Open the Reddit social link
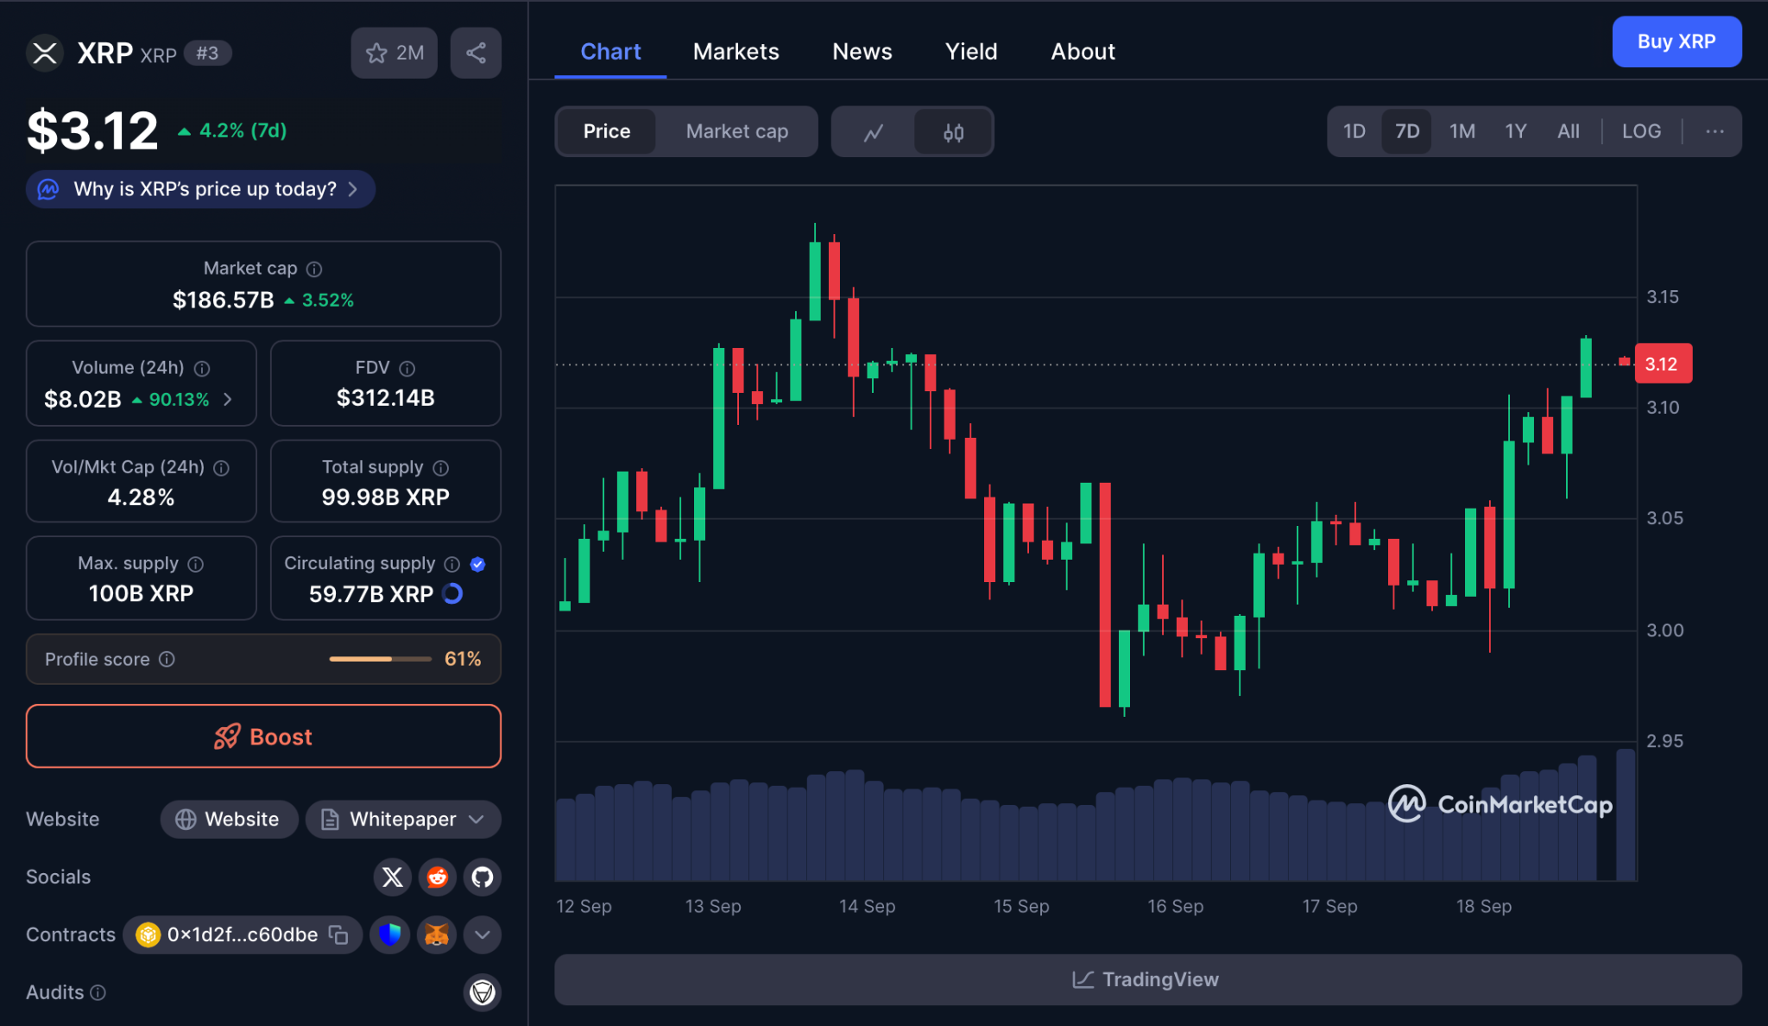Viewport: 1768px width, 1026px height. point(437,877)
